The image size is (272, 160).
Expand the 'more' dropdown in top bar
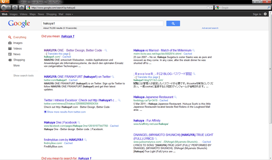[69, 14]
